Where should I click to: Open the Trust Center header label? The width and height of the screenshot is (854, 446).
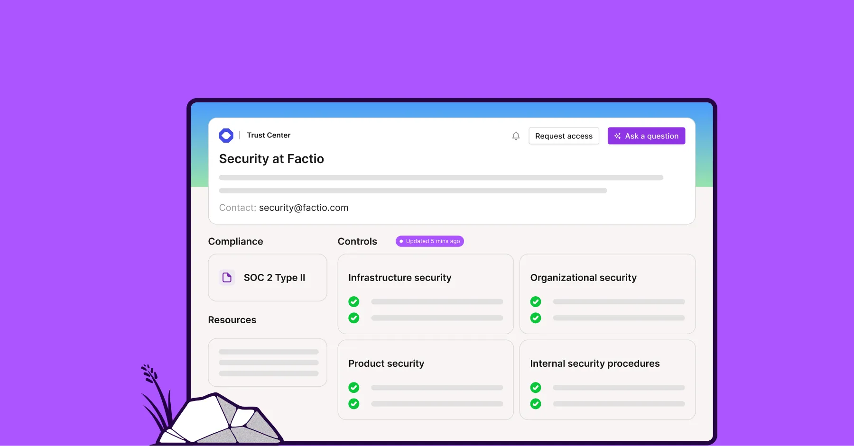point(269,135)
